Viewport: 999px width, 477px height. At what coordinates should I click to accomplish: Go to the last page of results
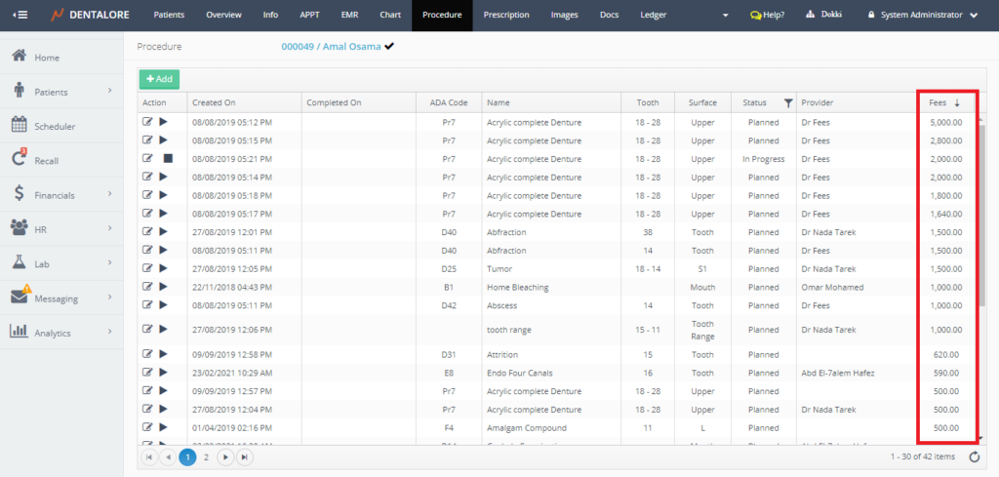(x=245, y=457)
